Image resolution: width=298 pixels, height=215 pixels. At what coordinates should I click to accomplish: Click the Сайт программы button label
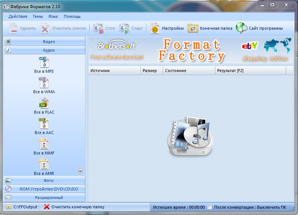(x=266, y=29)
